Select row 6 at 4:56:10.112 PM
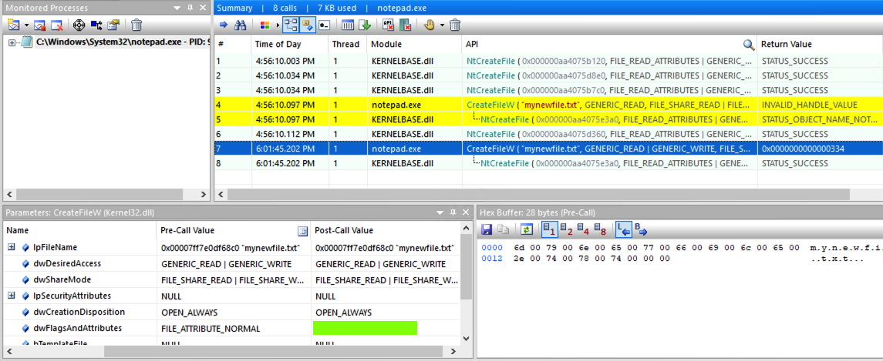Viewport: 883px width, 361px height. [x=548, y=134]
